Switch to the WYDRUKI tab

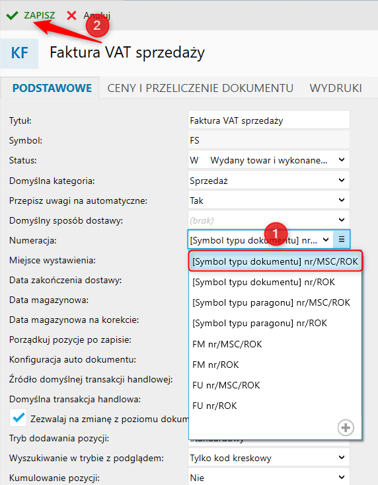tap(336, 88)
